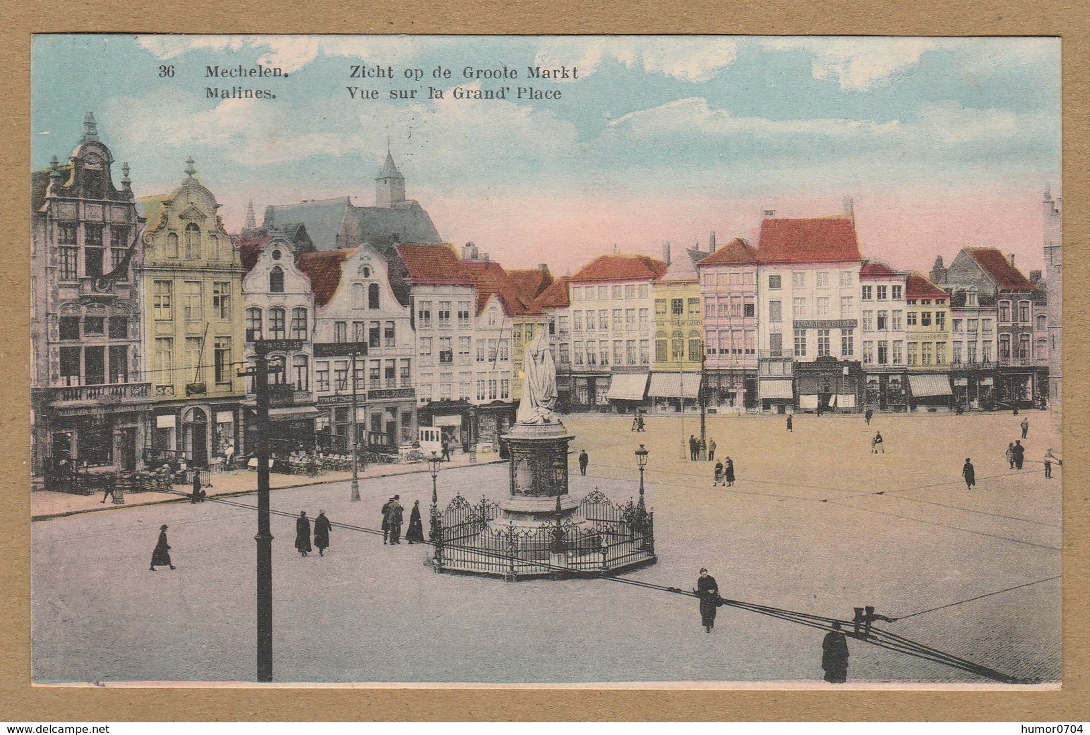Viewport: 1090px width, 735px height.
Task: Click the postcard caption "Zicht op de Groote Markt"
Action: pyautogui.click(x=464, y=72)
